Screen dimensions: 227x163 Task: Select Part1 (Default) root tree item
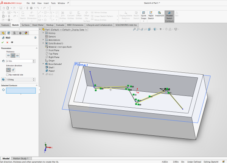(65, 30)
